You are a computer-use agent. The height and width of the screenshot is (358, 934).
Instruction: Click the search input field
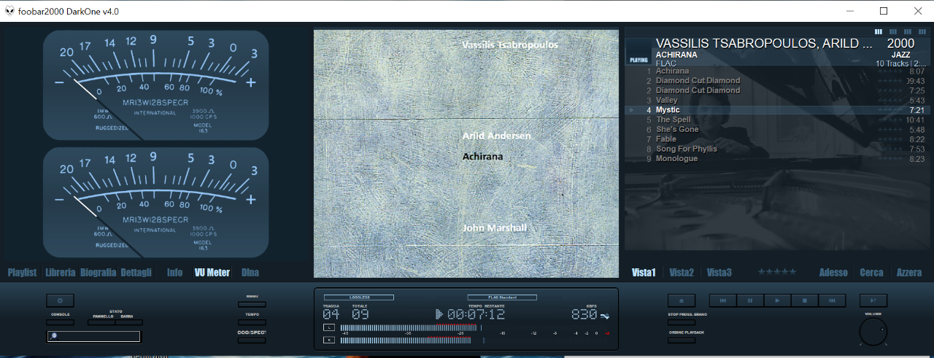93,336
